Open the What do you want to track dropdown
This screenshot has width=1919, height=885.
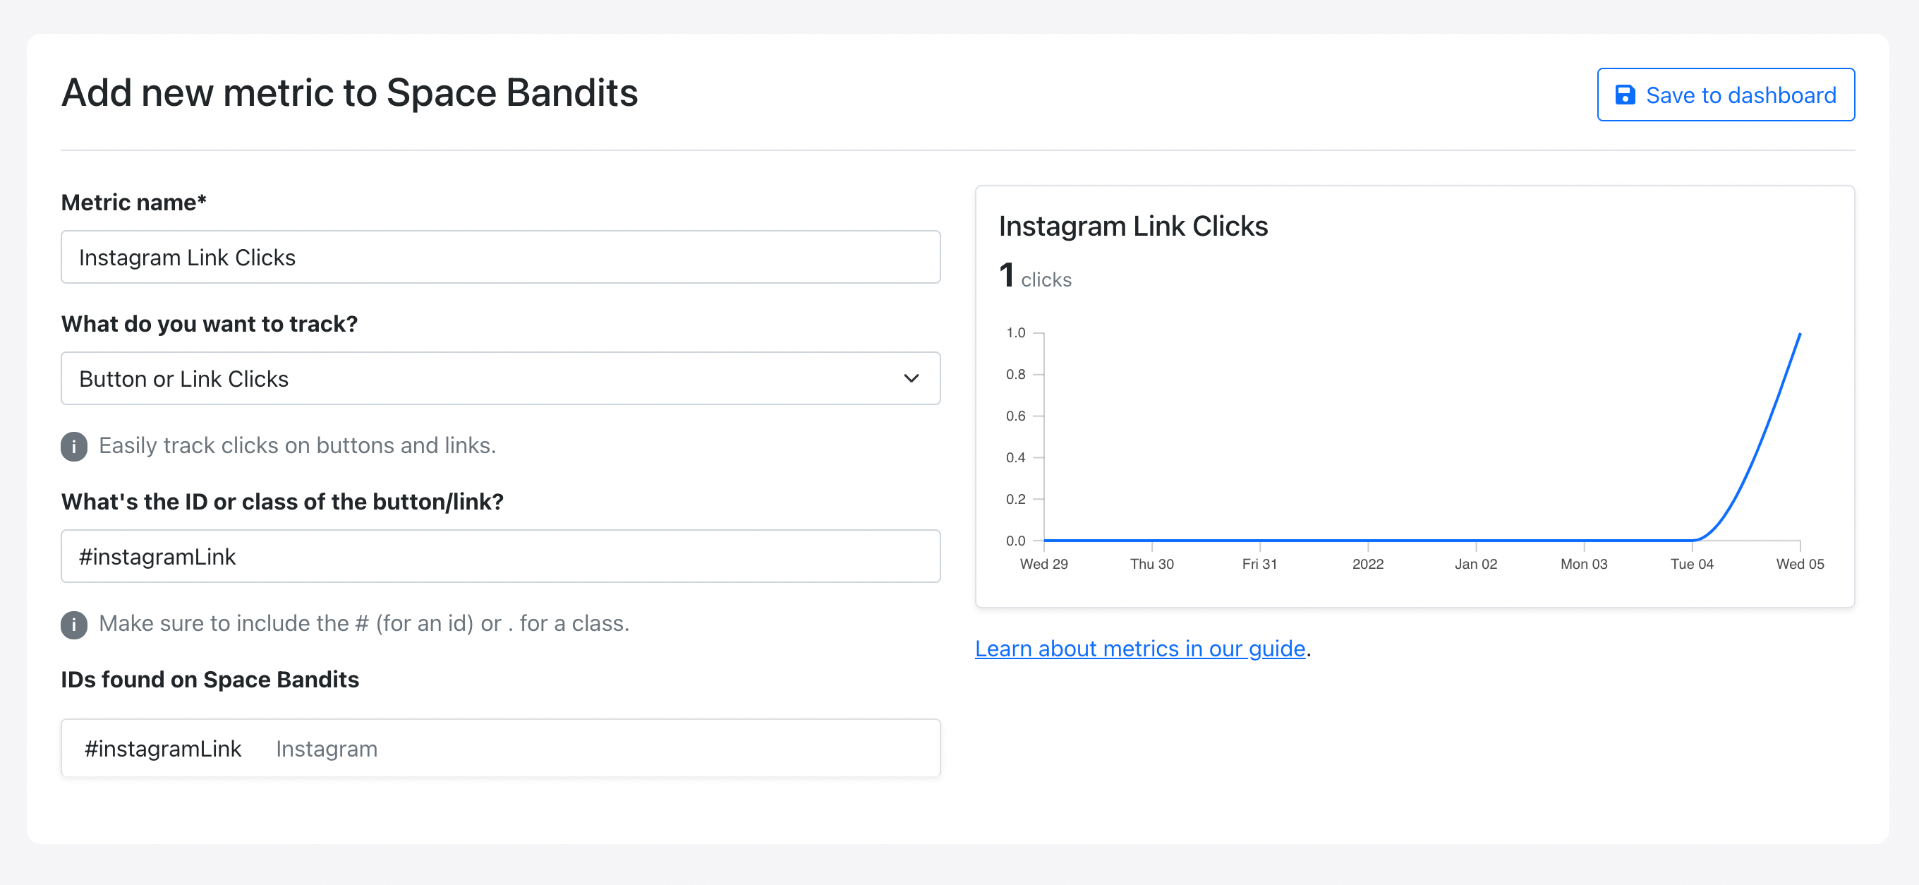click(501, 378)
